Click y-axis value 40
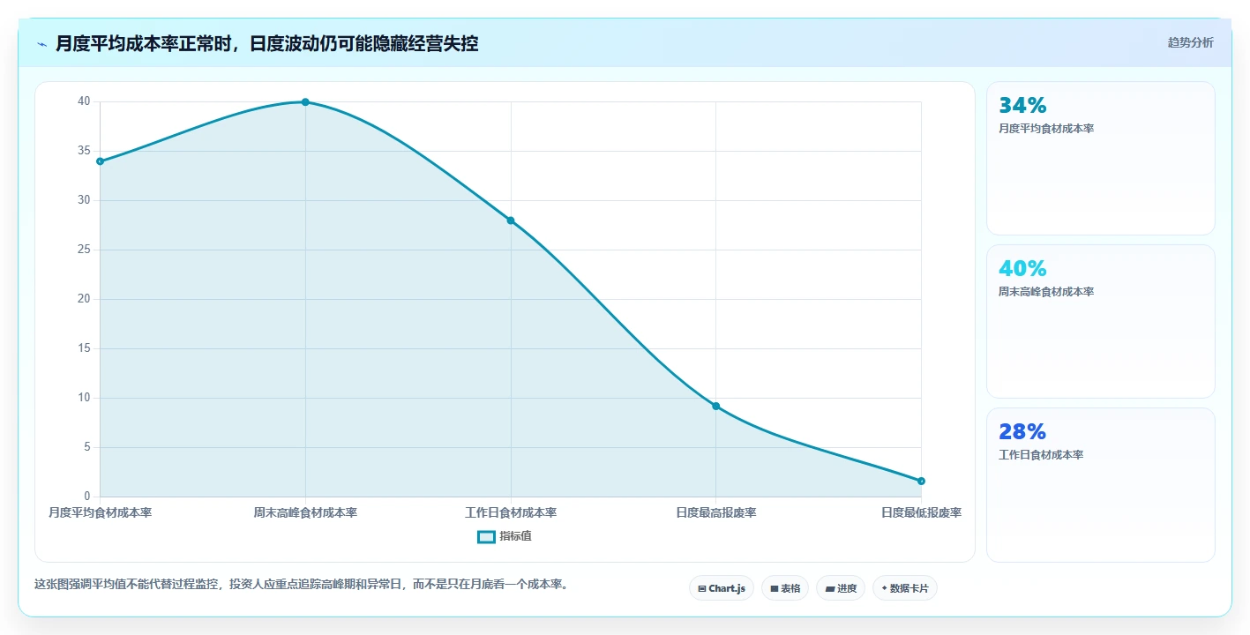This screenshot has width=1250, height=635. [x=84, y=101]
